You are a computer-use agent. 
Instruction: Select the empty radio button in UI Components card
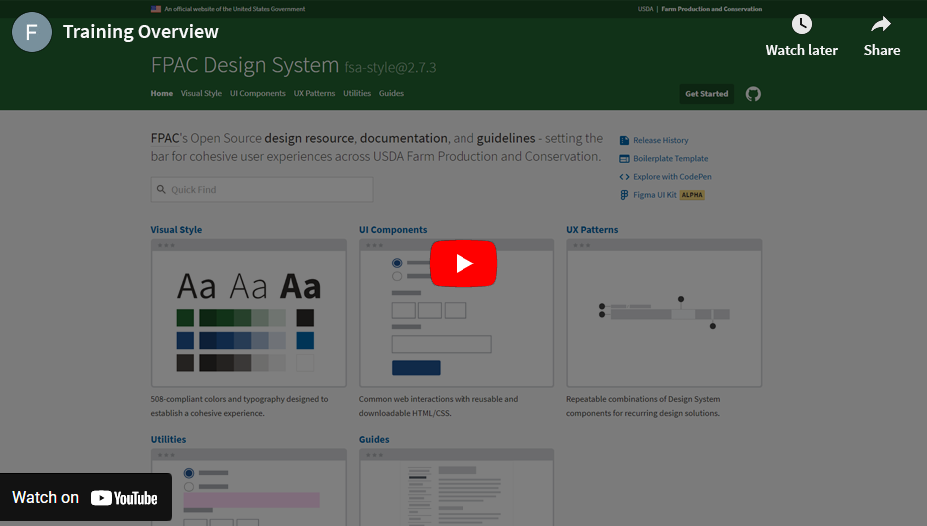tap(397, 276)
